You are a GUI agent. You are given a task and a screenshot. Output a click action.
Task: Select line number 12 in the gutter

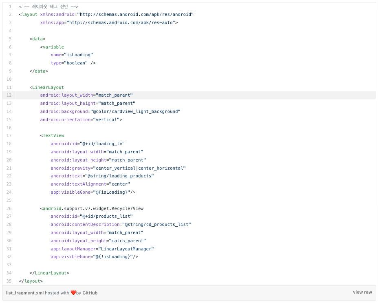9,95
